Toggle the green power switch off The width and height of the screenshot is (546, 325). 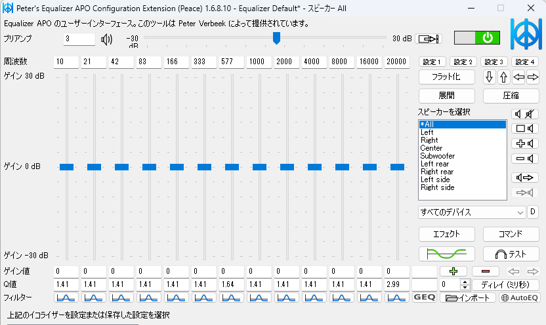[x=476, y=37]
